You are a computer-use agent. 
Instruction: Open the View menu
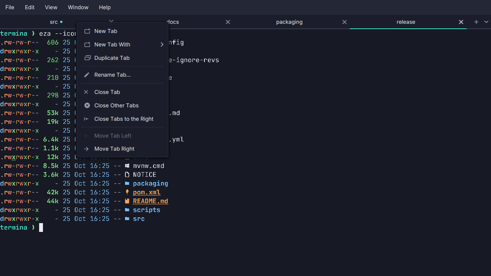pyautogui.click(x=51, y=7)
